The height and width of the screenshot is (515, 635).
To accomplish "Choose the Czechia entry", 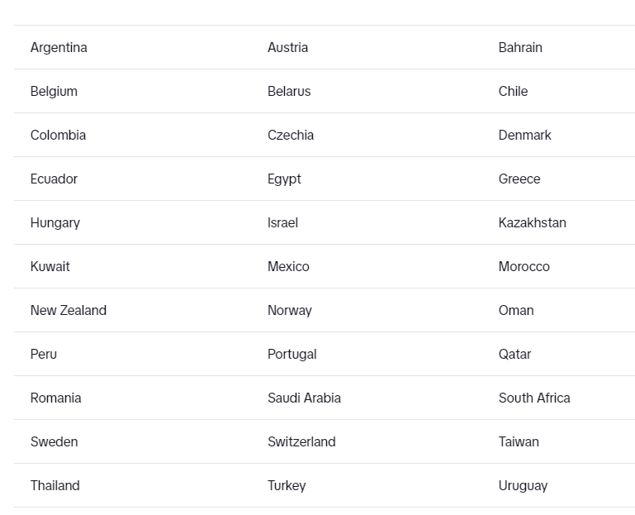I will pyautogui.click(x=291, y=135).
